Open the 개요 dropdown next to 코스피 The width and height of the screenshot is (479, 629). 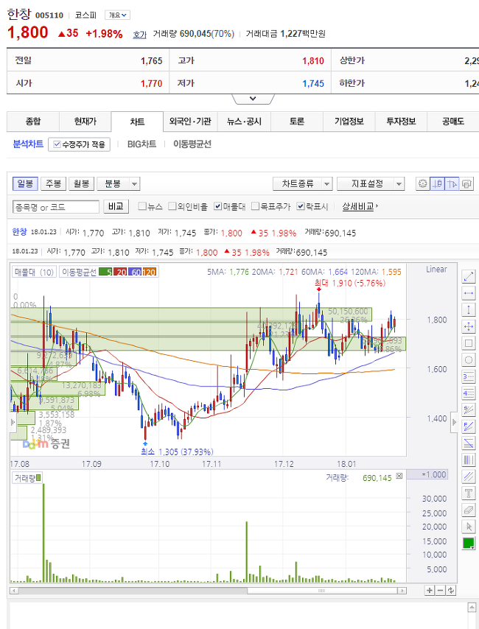117,15
